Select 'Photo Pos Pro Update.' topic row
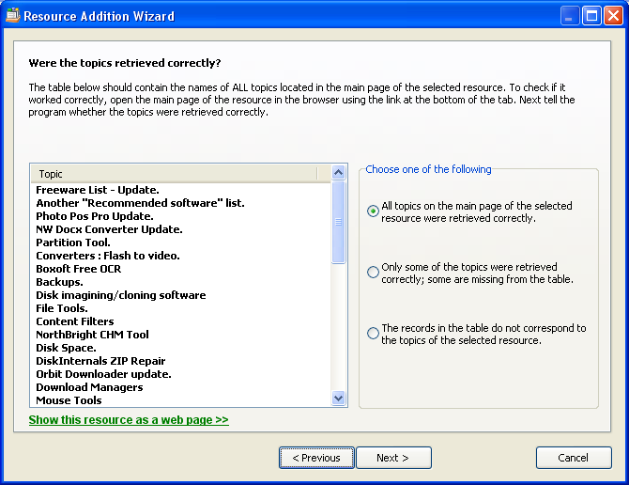The height and width of the screenshot is (485, 629). 94,216
